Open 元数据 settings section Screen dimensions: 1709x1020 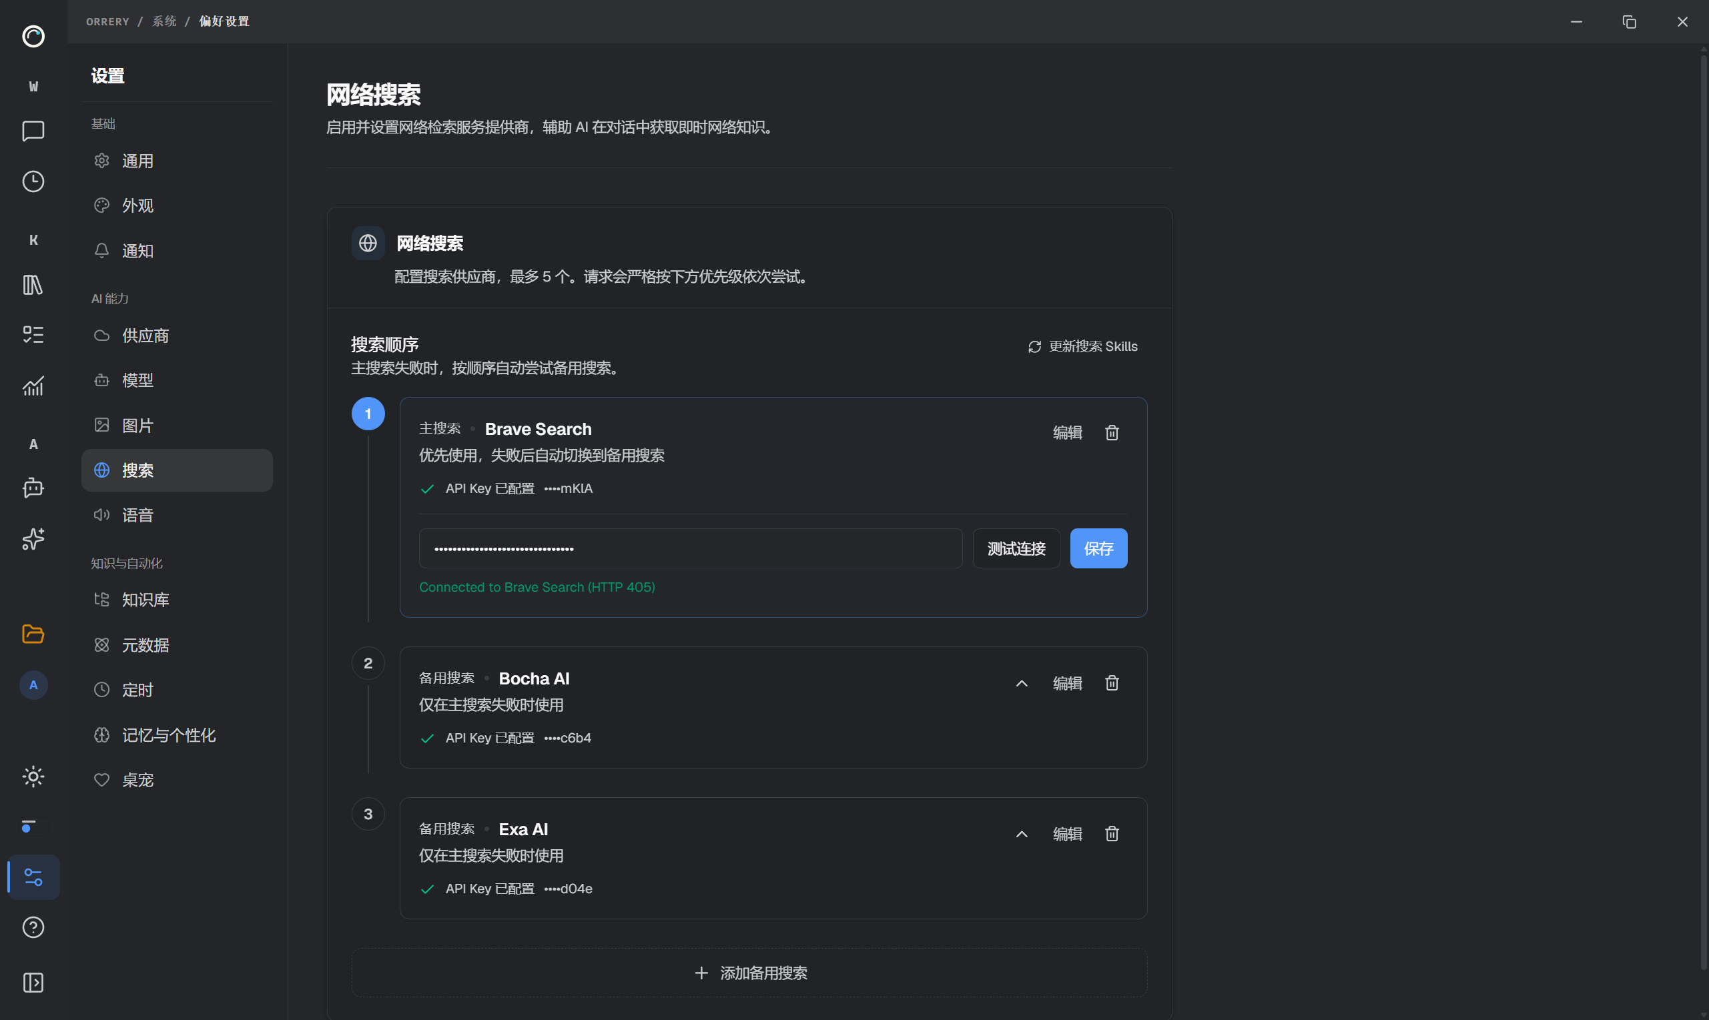pyautogui.click(x=177, y=644)
